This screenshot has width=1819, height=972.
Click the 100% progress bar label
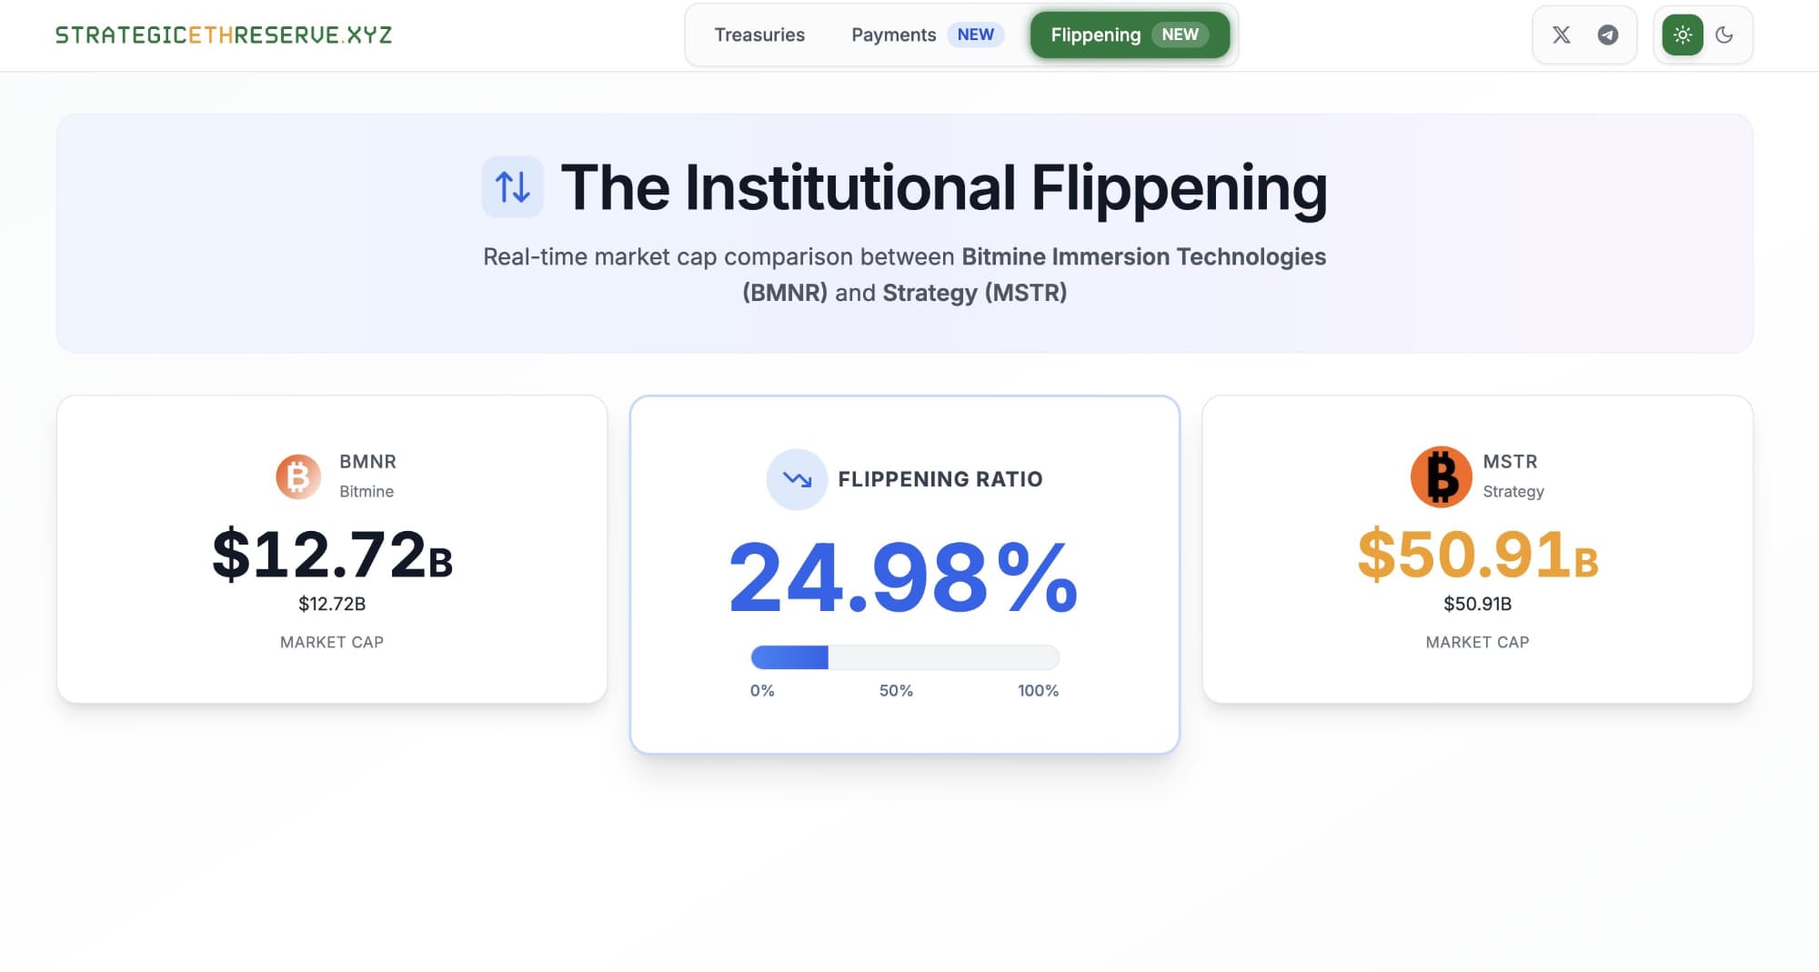[x=1038, y=691]
